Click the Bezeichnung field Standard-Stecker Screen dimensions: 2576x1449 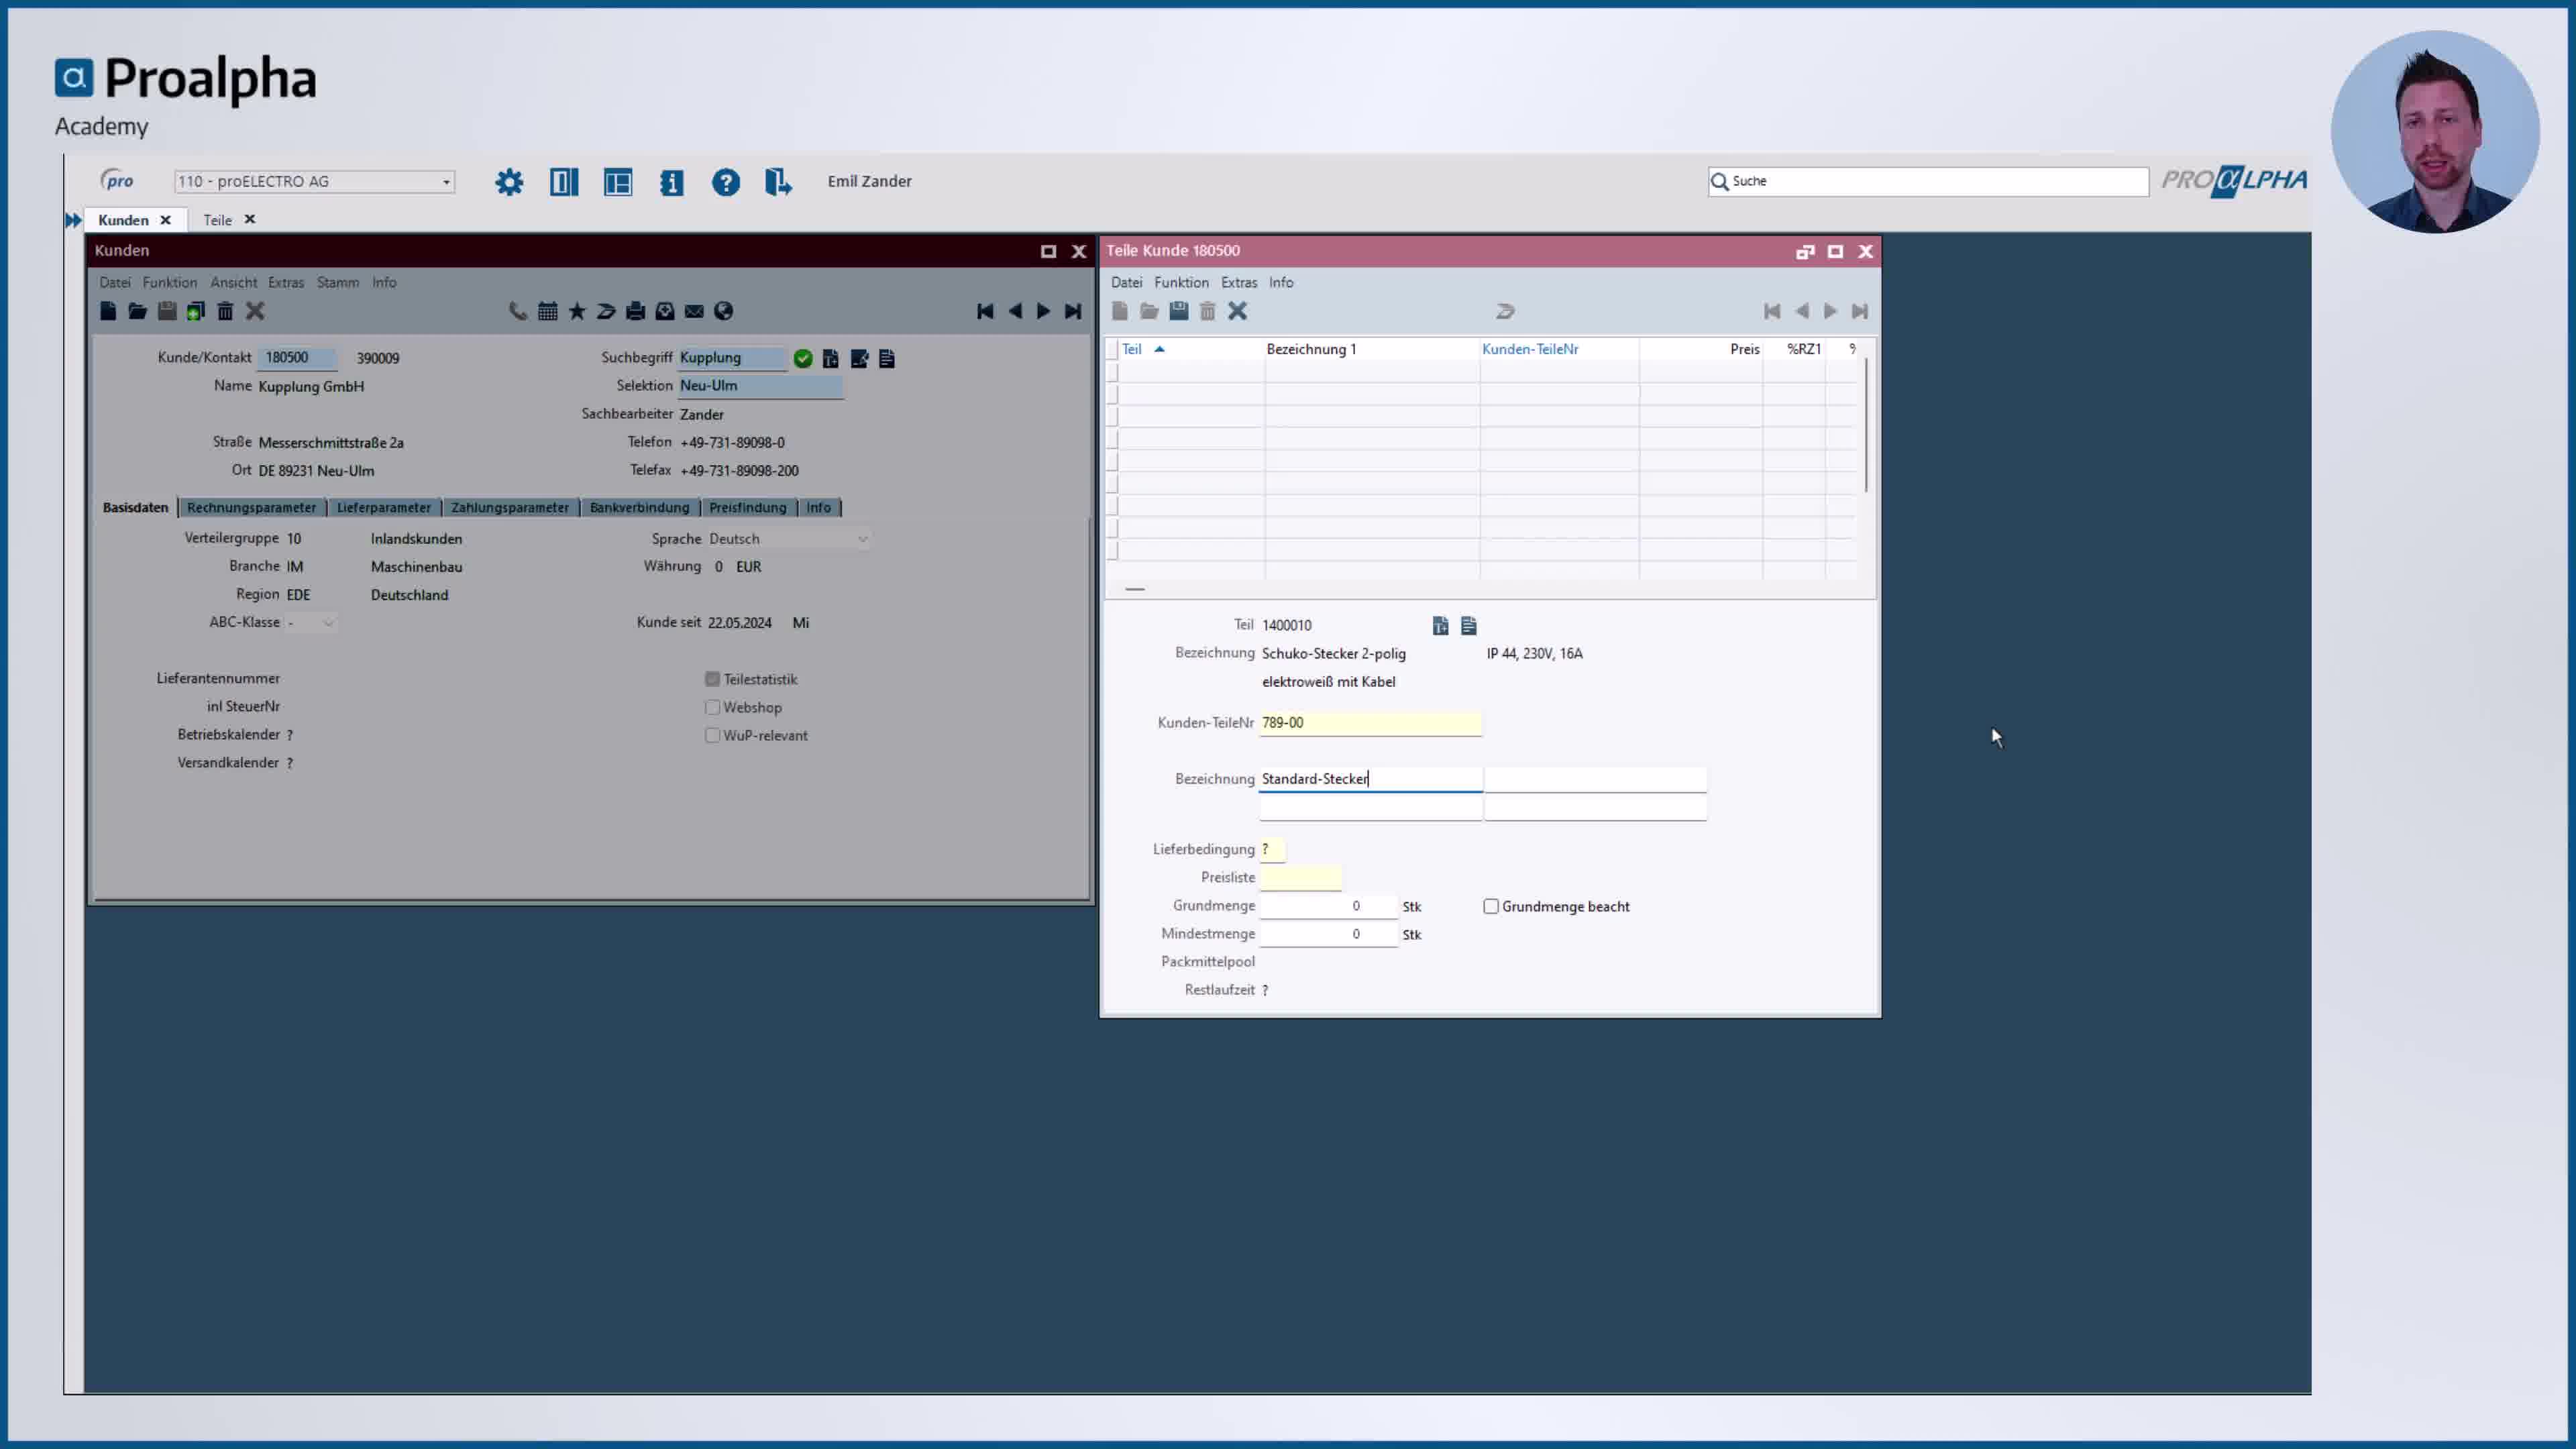click(1370, 779)
